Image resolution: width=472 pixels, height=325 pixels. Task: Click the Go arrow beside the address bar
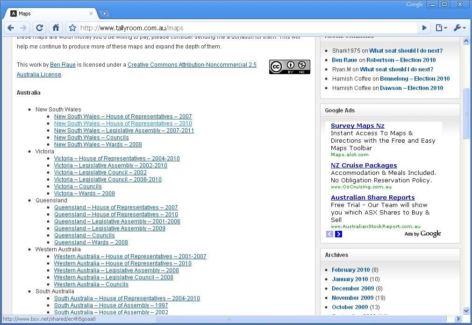tap(424, 28)
